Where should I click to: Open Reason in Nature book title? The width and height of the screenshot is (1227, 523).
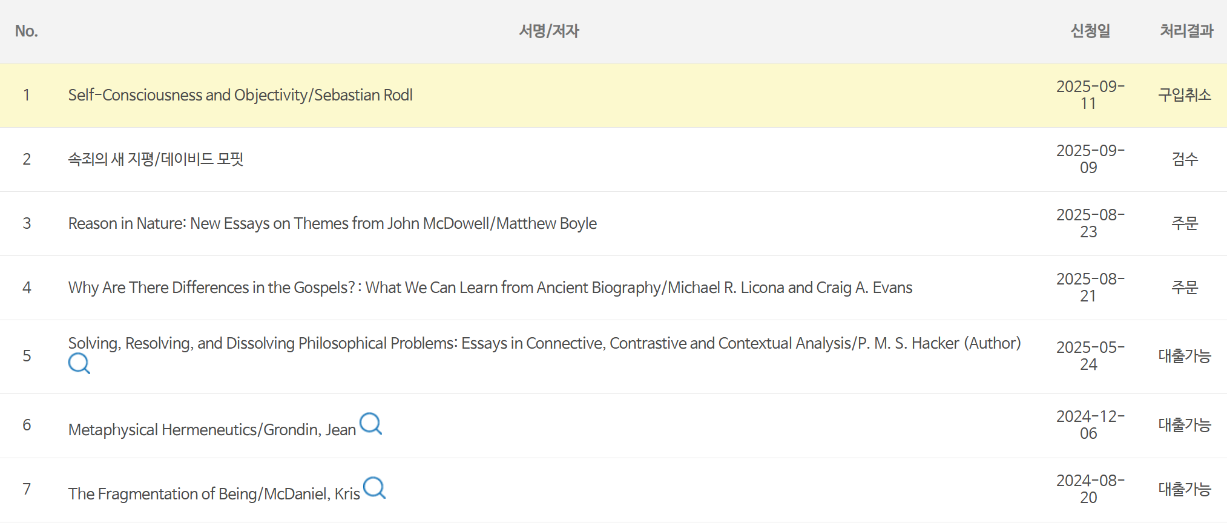332,223
